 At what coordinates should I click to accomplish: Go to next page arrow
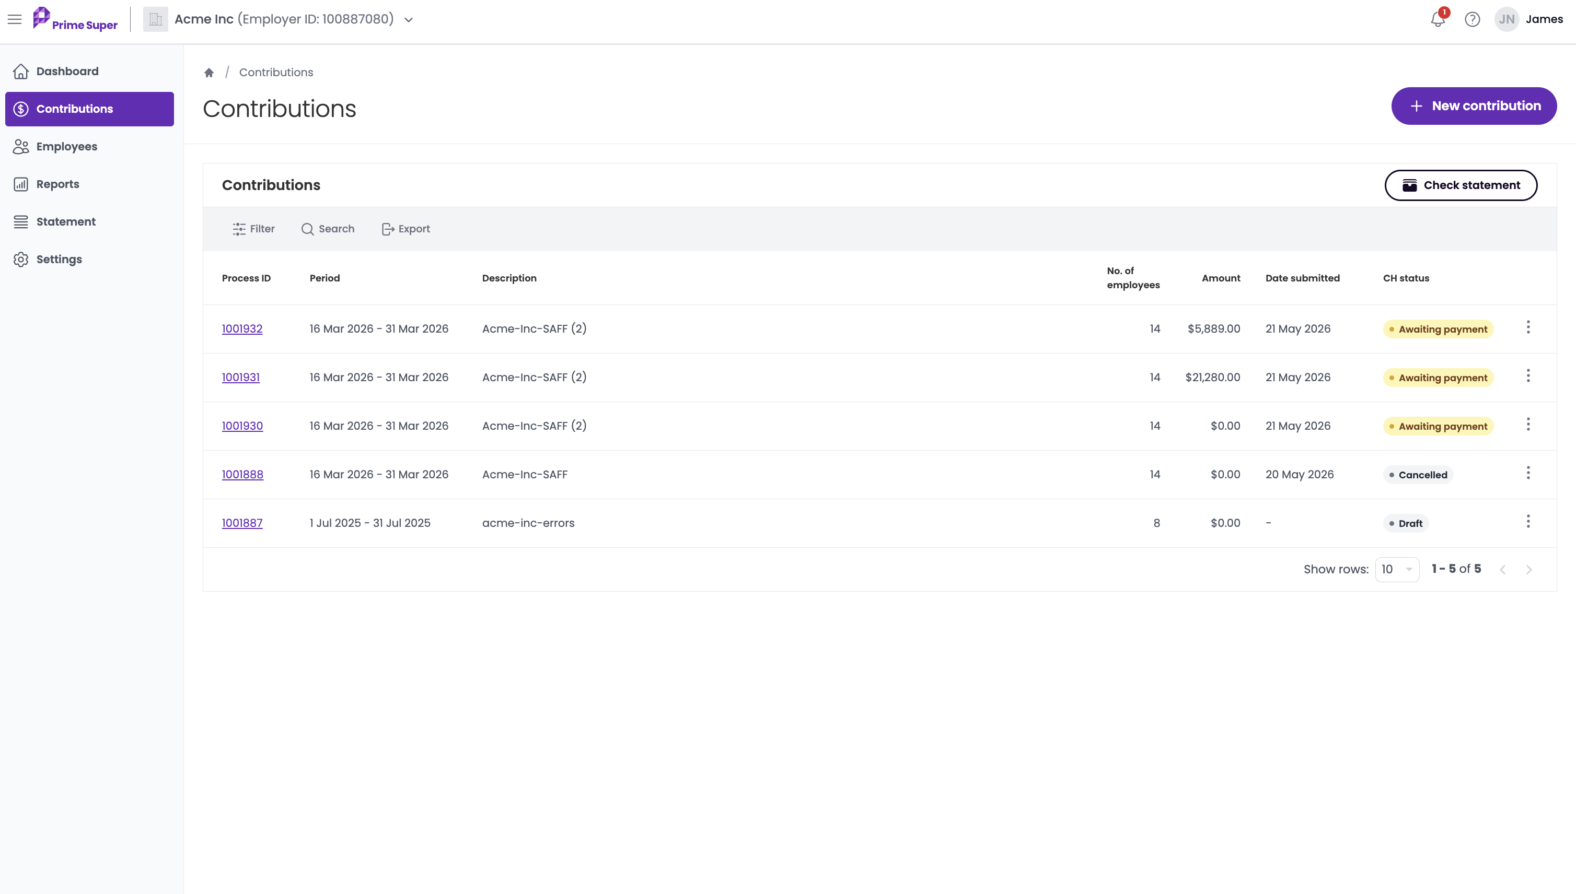[x=1528, y=570]
